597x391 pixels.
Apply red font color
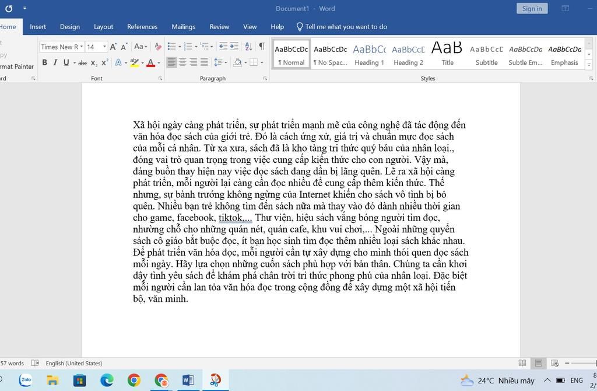(x=151, y=62)
